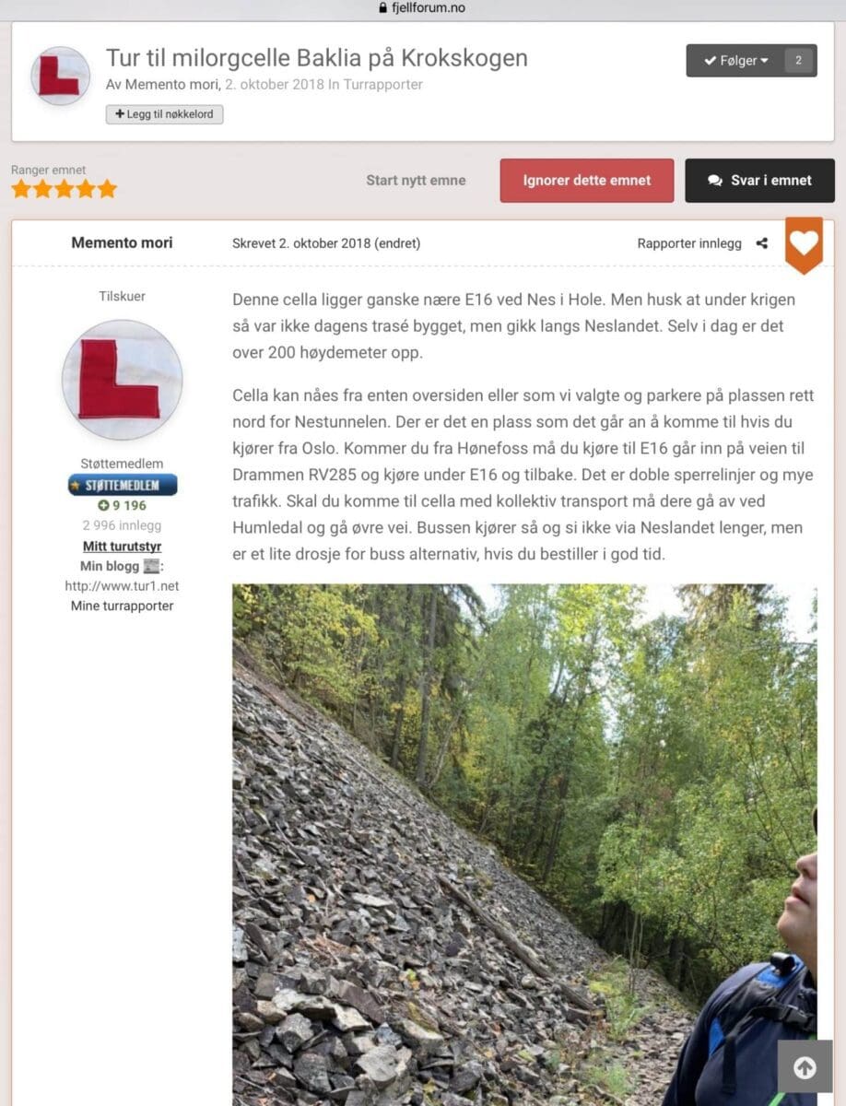The width and height of the screenshot is (846, 1106).
Task: Click the follower count 2 badge
Action: (798, 61)
